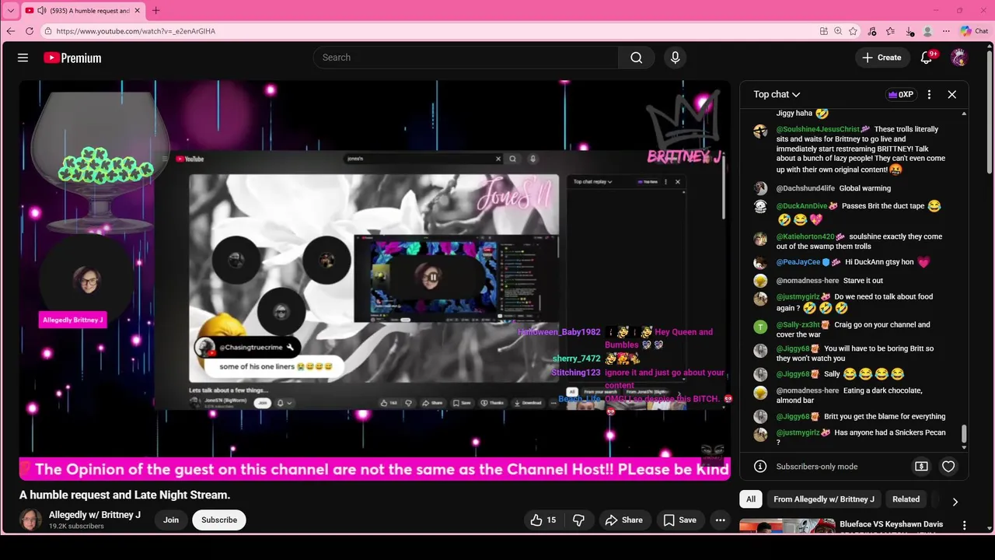Open 'Blueface VS Keyshawn Davis' title link
The image size is (995, 560).
point(891,524)
